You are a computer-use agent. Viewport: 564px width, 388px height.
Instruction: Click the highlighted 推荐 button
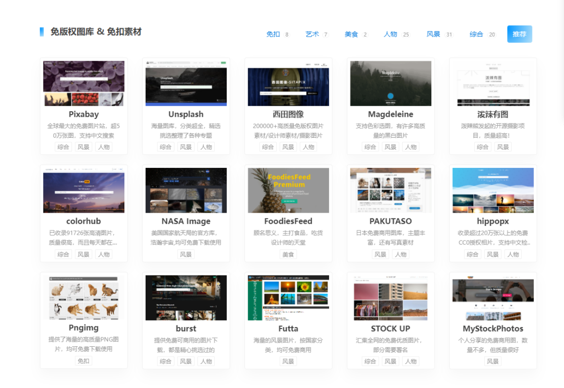(519, 33)
